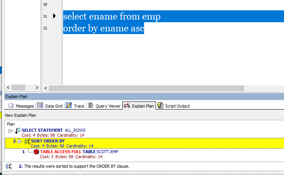The width and height of the screenshot is (284, 175).
Task: Click the Explain Plan panel title bar
Action: coord(144,96)
